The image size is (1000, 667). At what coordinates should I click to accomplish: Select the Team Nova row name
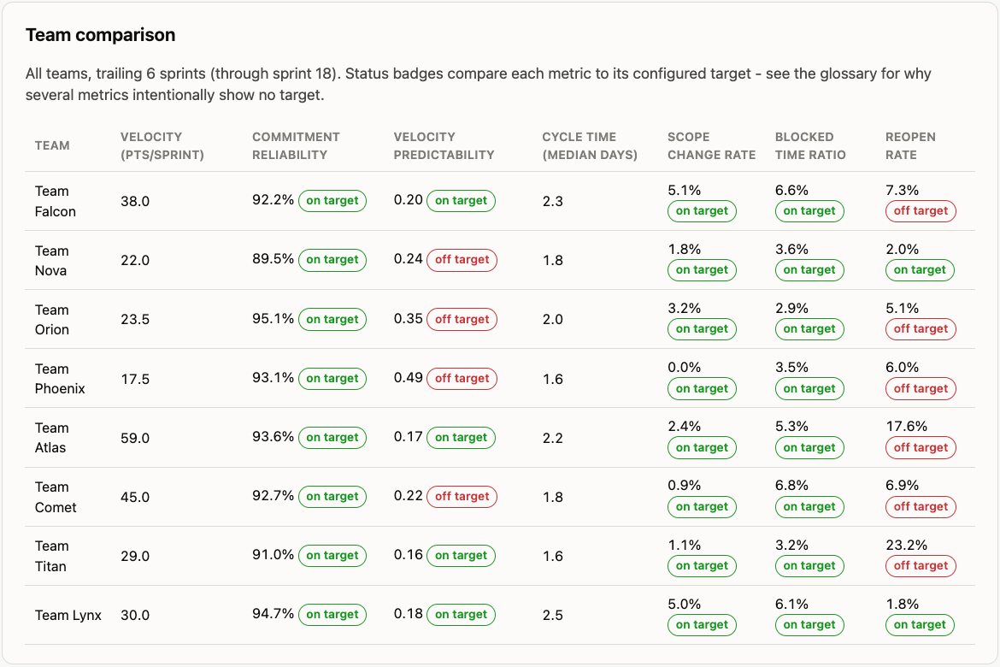pos(51,261)
